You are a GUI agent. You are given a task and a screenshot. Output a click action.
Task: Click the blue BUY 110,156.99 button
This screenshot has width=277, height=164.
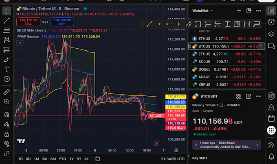pyautogui.click(x=62, y=22)
